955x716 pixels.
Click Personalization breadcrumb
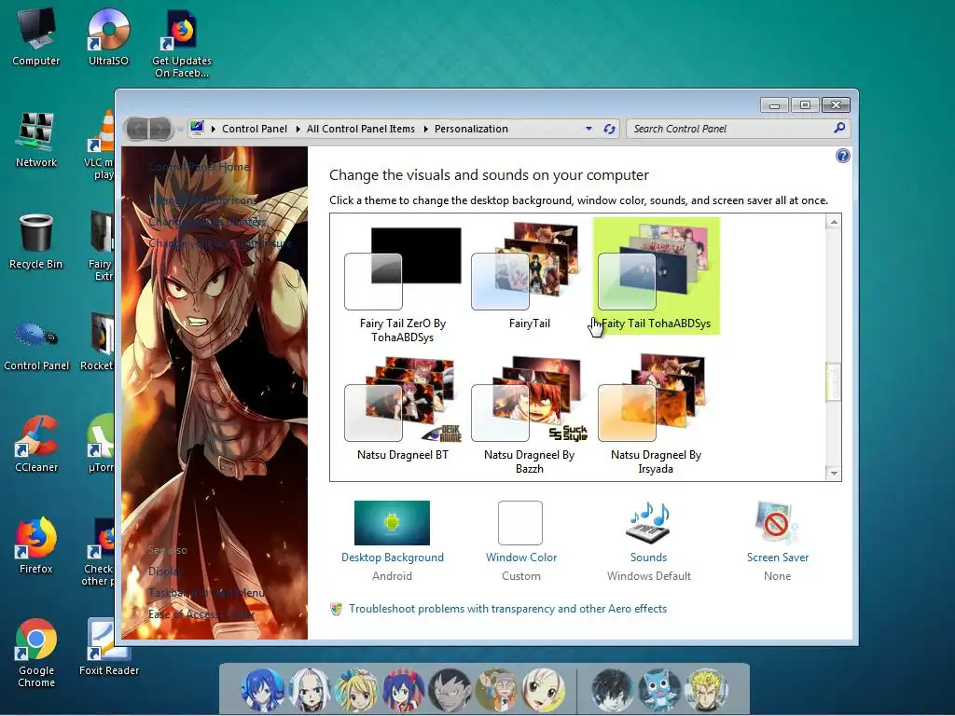(471, 129)
